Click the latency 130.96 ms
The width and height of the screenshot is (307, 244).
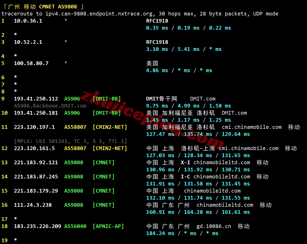point(160,169)
